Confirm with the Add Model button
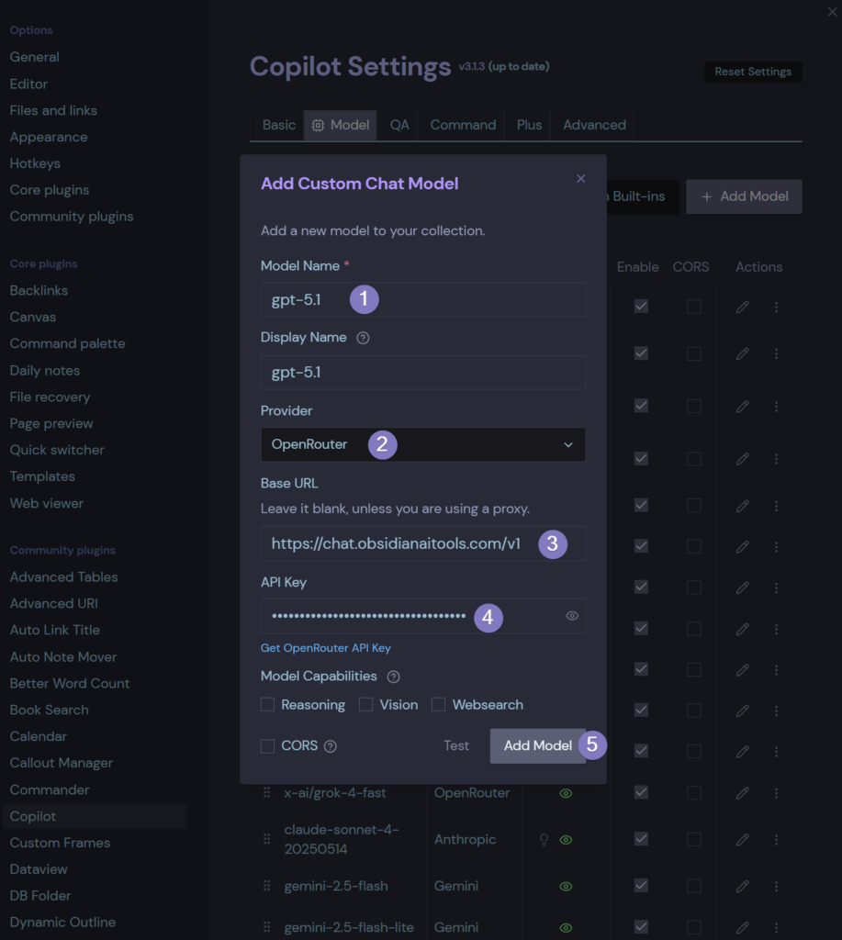 (537, 745)
